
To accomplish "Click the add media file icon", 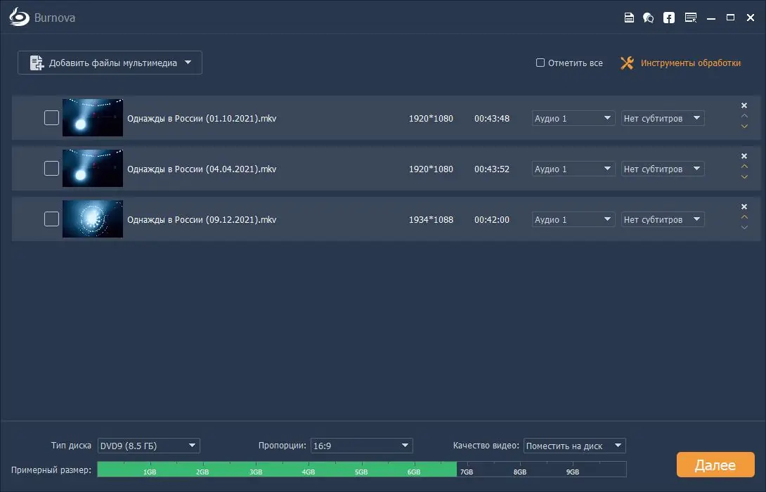I will (x=37, y=63).
